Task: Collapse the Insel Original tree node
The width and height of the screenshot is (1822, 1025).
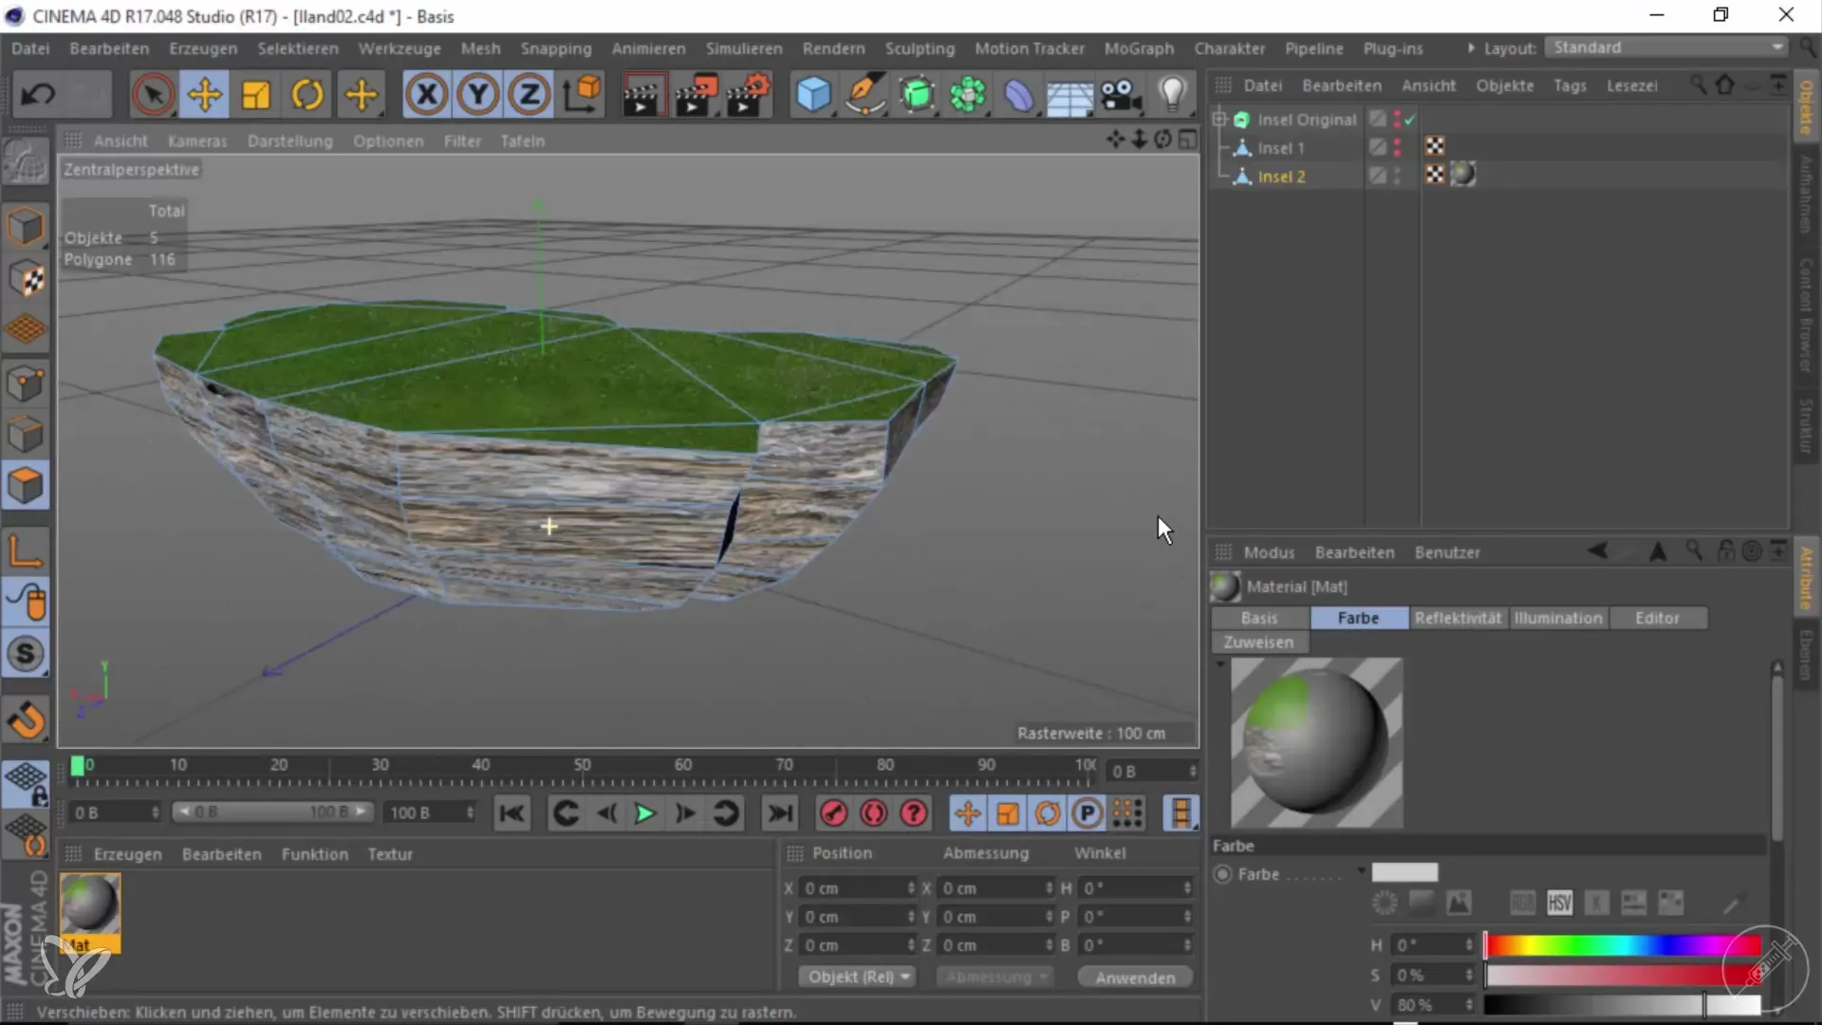Action: [1219, 120]
